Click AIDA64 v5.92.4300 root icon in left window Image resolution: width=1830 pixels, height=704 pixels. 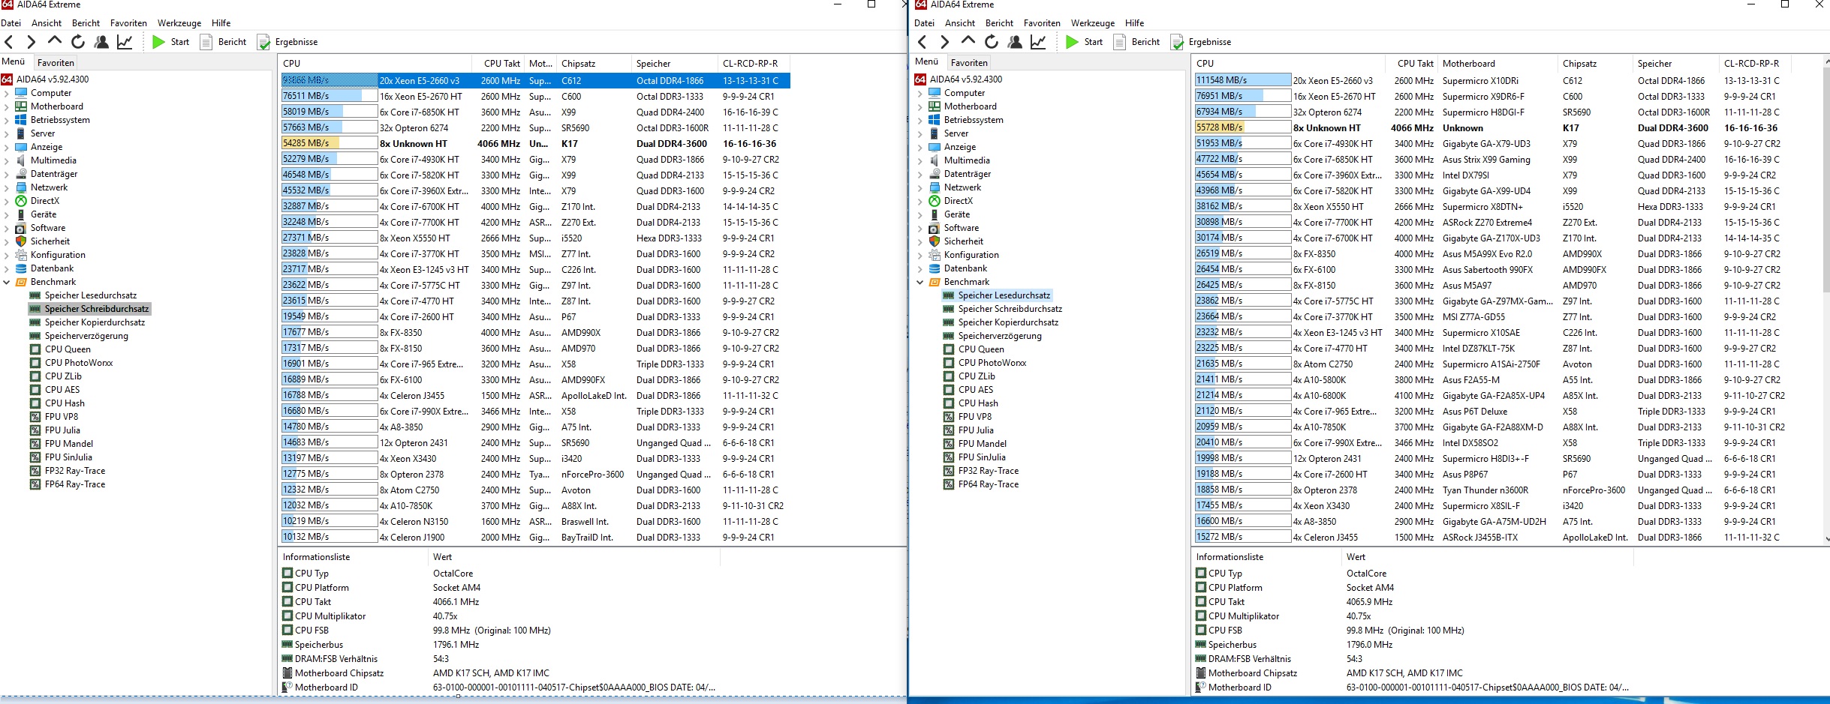pos(7,79)
